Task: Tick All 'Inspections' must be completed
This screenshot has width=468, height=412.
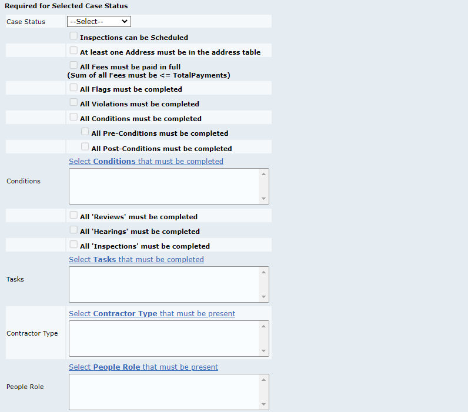Action: click(73, 244)
